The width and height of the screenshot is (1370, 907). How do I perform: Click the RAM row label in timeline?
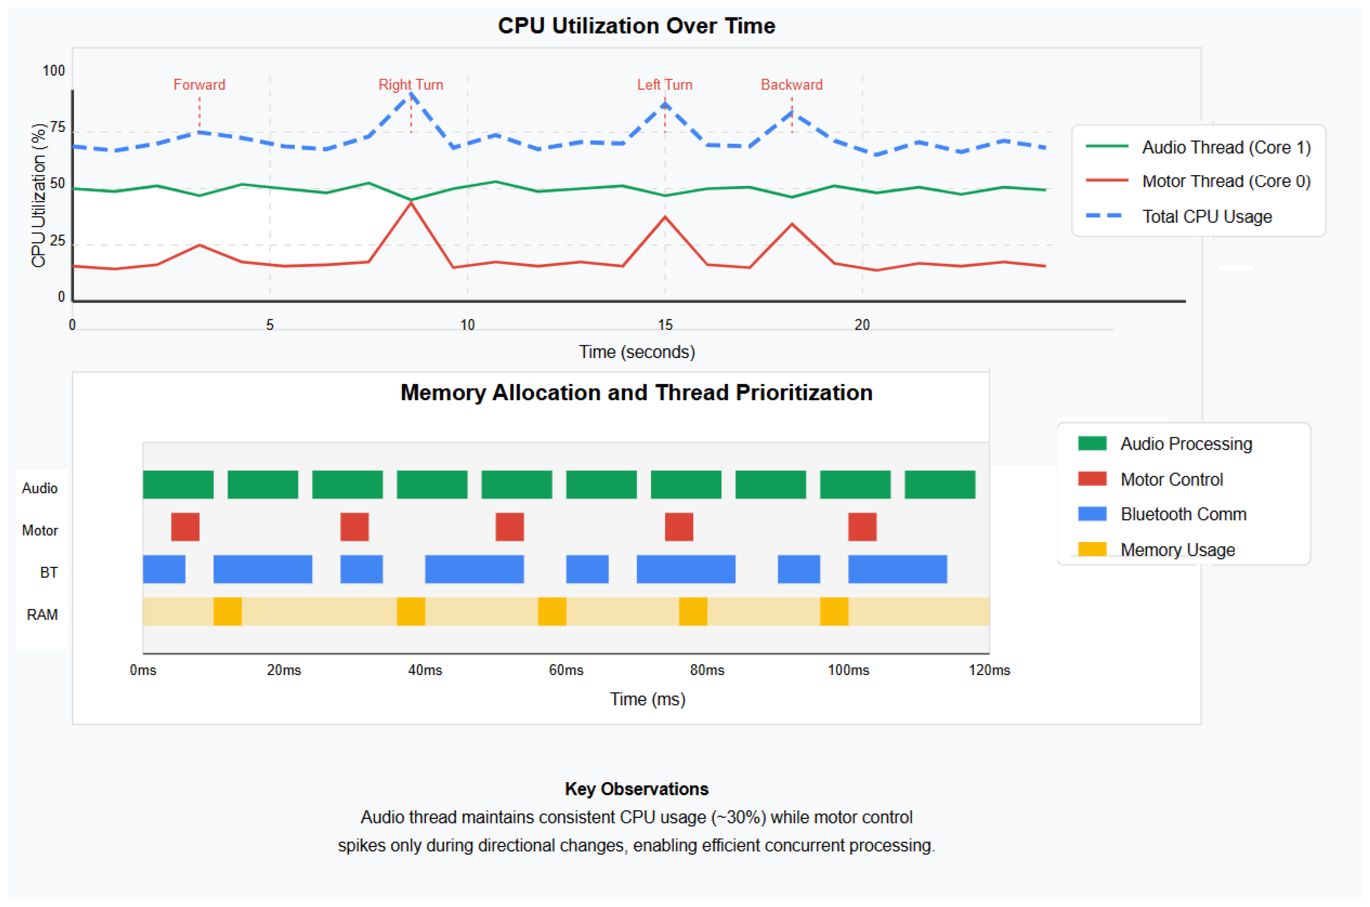point(42,616)
